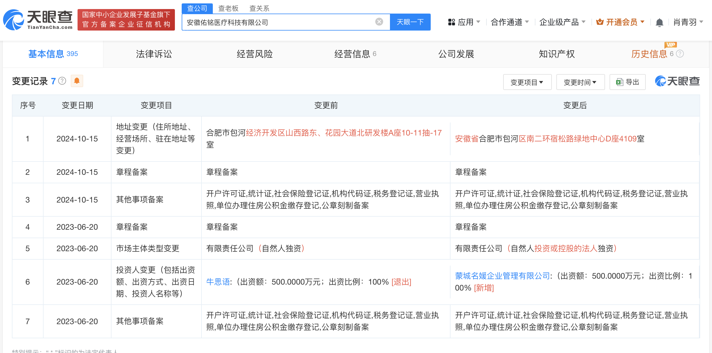The height and width of the screenshot is (353, 712).
Task: Click the new address ending D座4109室
Action: (x=550, y=139)
